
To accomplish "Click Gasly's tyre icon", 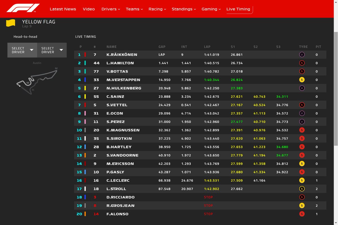I will pos(302,172).
